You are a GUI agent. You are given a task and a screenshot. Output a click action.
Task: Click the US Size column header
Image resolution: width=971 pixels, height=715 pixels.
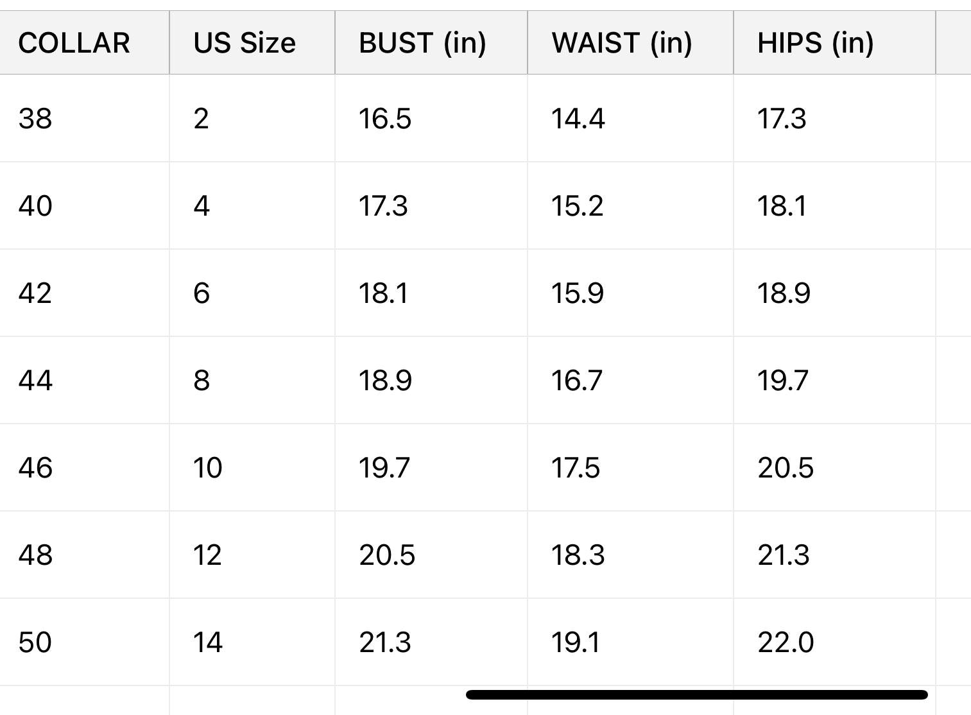245,43
